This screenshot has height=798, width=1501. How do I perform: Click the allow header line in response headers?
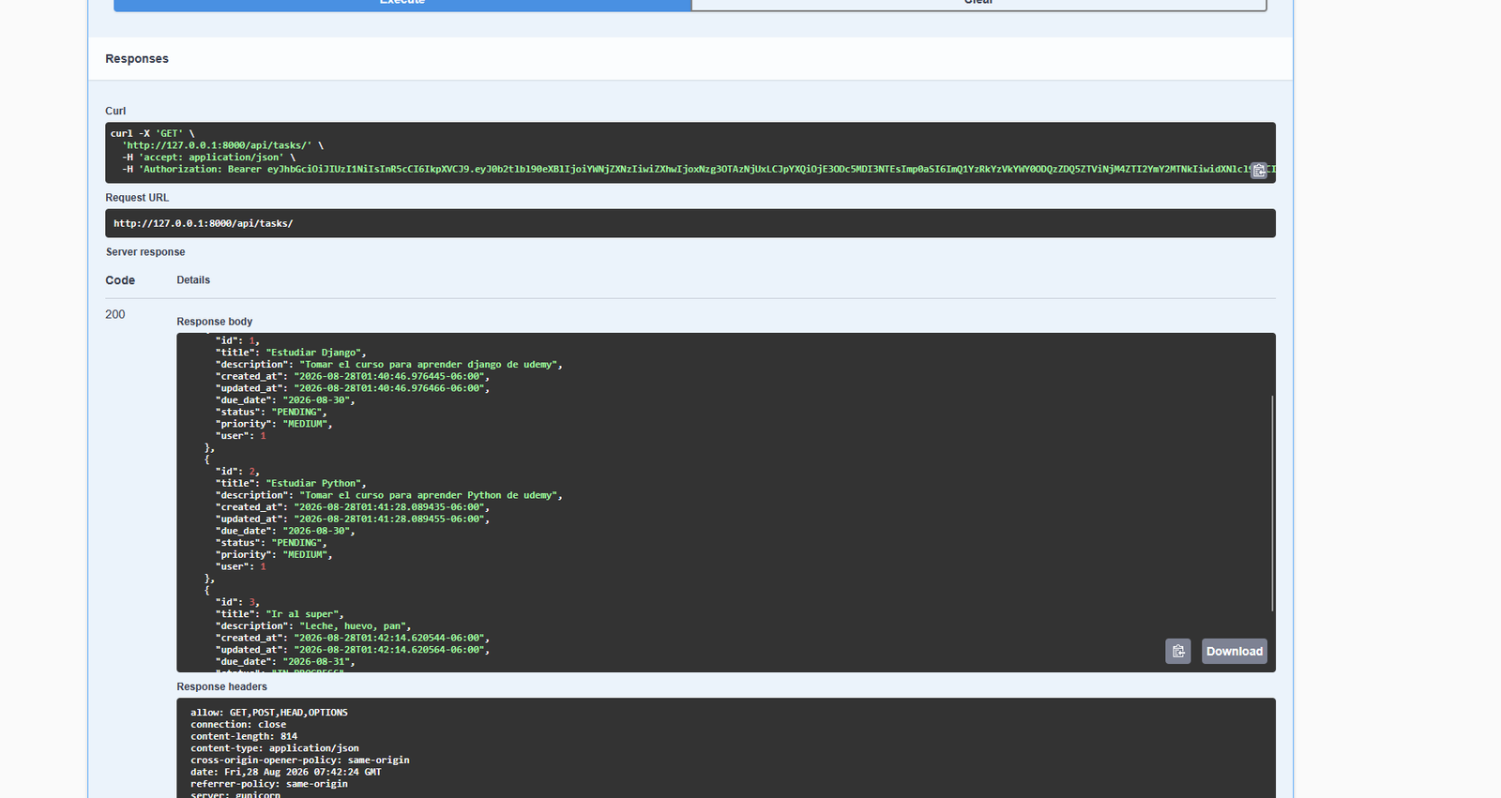pos(269,713)
